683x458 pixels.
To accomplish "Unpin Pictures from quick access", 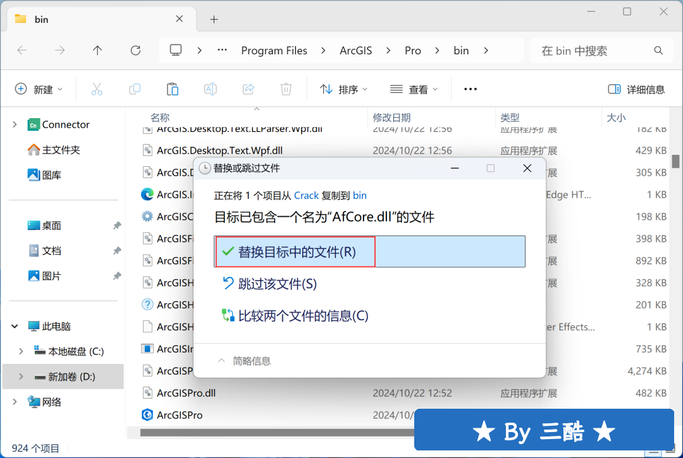I will point(117,276).
